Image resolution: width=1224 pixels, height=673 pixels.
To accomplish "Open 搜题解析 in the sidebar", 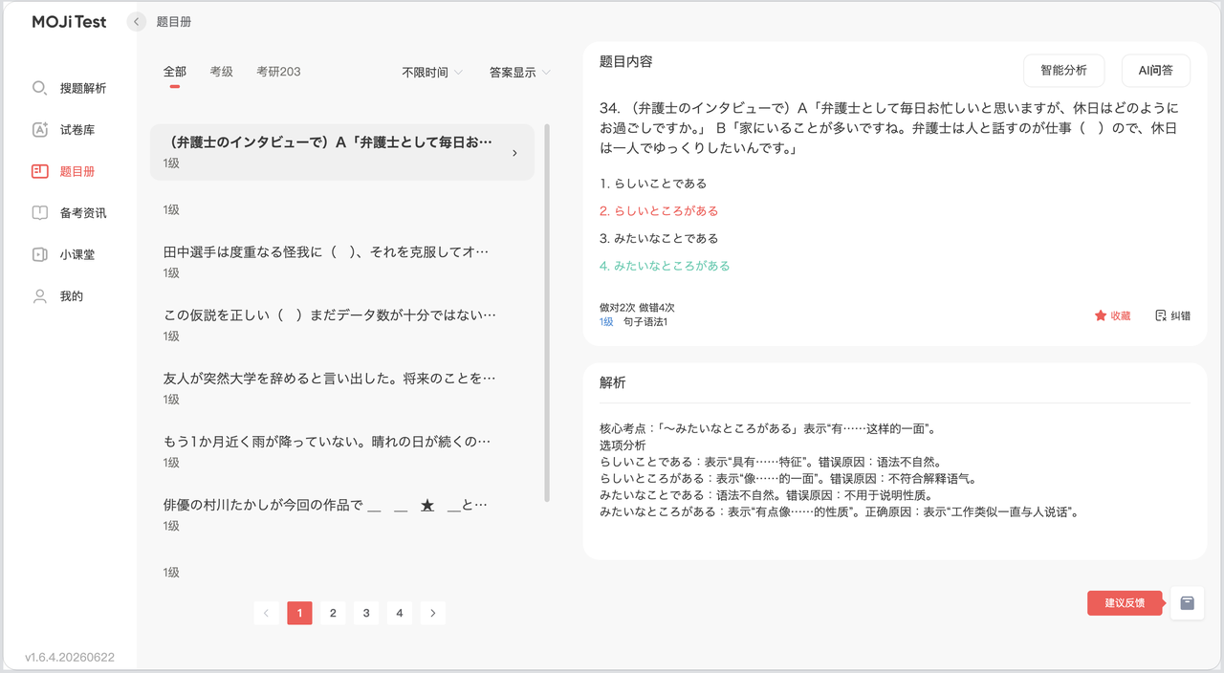I will pos(83,88).
